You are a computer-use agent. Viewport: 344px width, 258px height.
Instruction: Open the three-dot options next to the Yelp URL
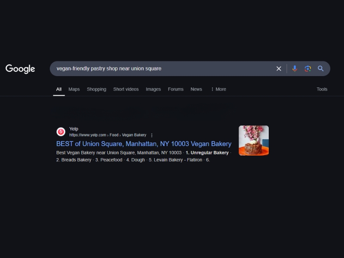152,135
